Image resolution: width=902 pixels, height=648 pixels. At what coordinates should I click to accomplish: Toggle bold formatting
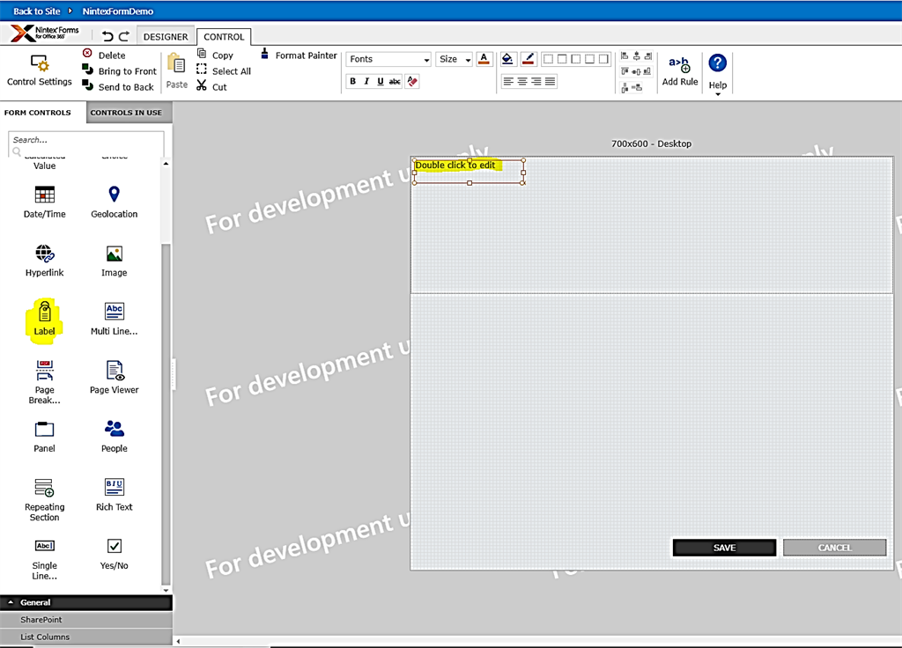pos(352,80)
